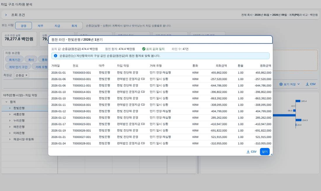Expand the 조회 조건 panel chevron

[x=6, y=15]
